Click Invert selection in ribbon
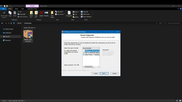 pyautogui.click(x=86, y=17)
